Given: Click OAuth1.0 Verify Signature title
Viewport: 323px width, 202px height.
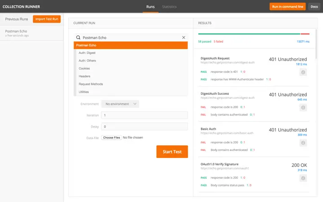Looking at the screenshot, I should [219, 164].
